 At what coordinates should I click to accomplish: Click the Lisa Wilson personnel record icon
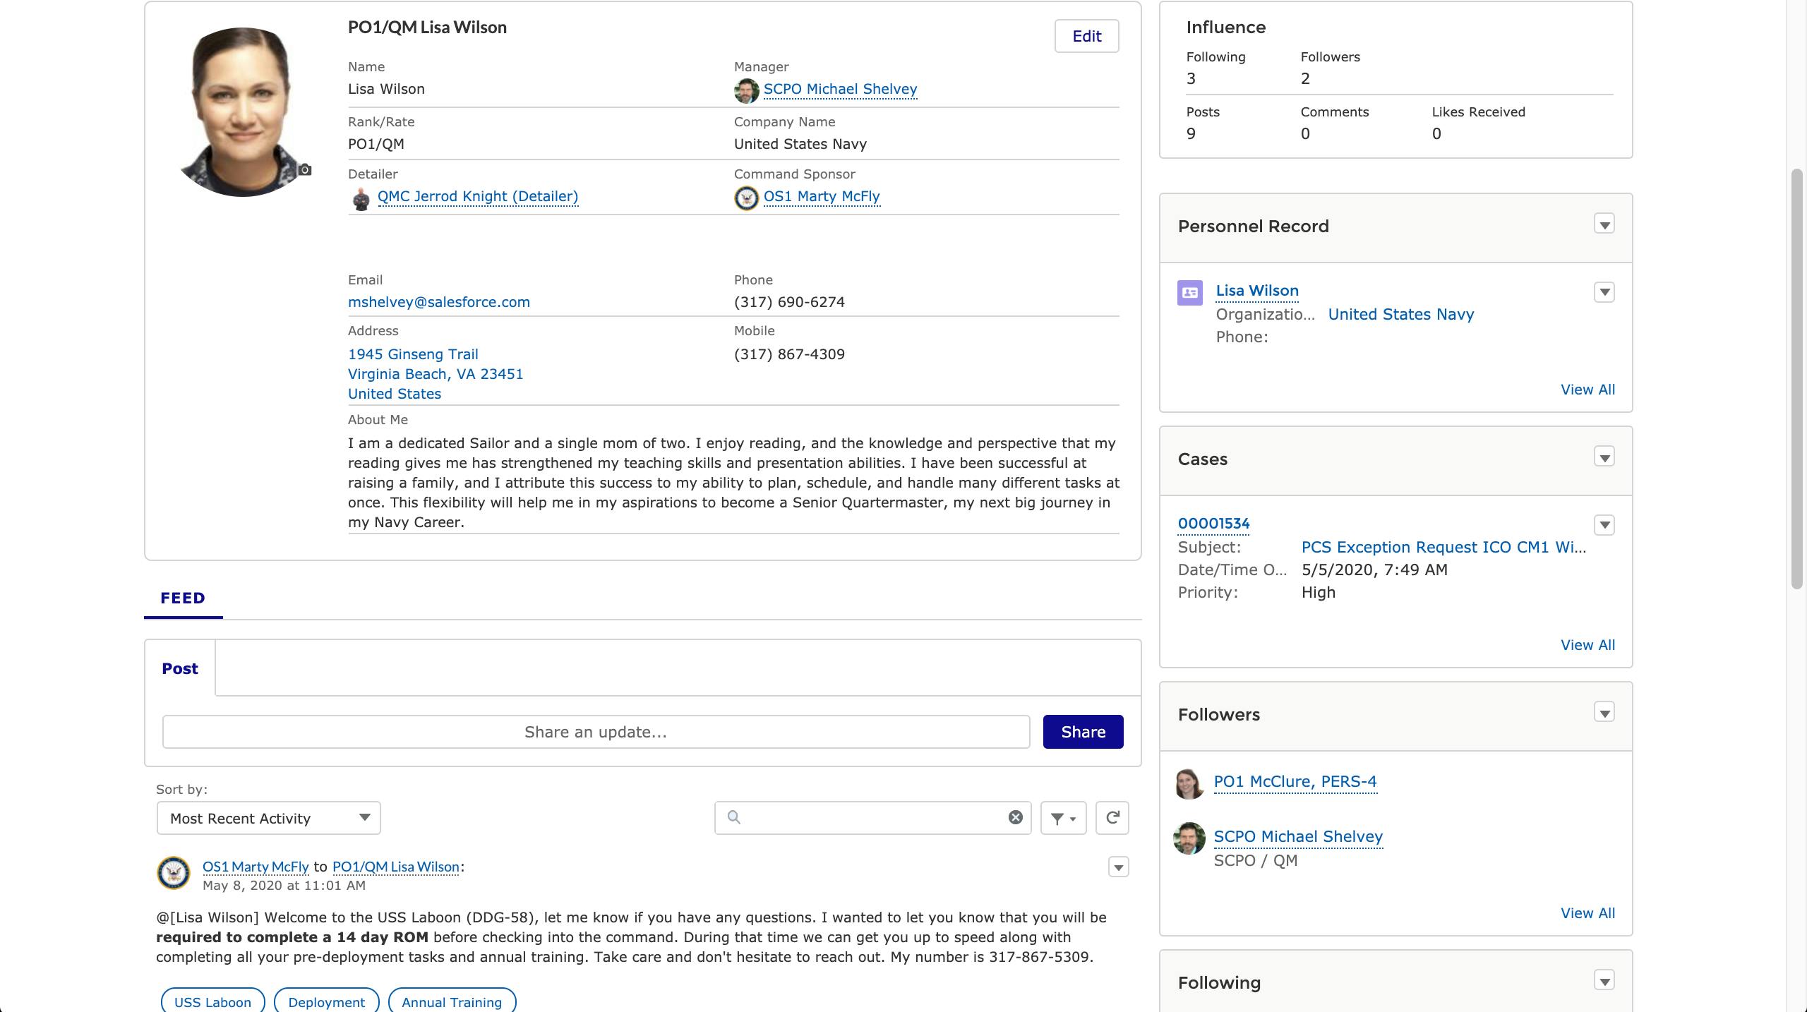[1190, 292]
